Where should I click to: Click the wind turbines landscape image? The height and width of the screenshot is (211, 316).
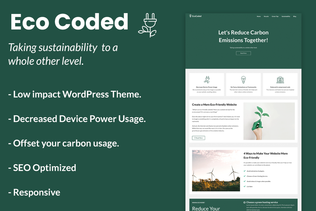pyautogui.click(x=216, y=171)
